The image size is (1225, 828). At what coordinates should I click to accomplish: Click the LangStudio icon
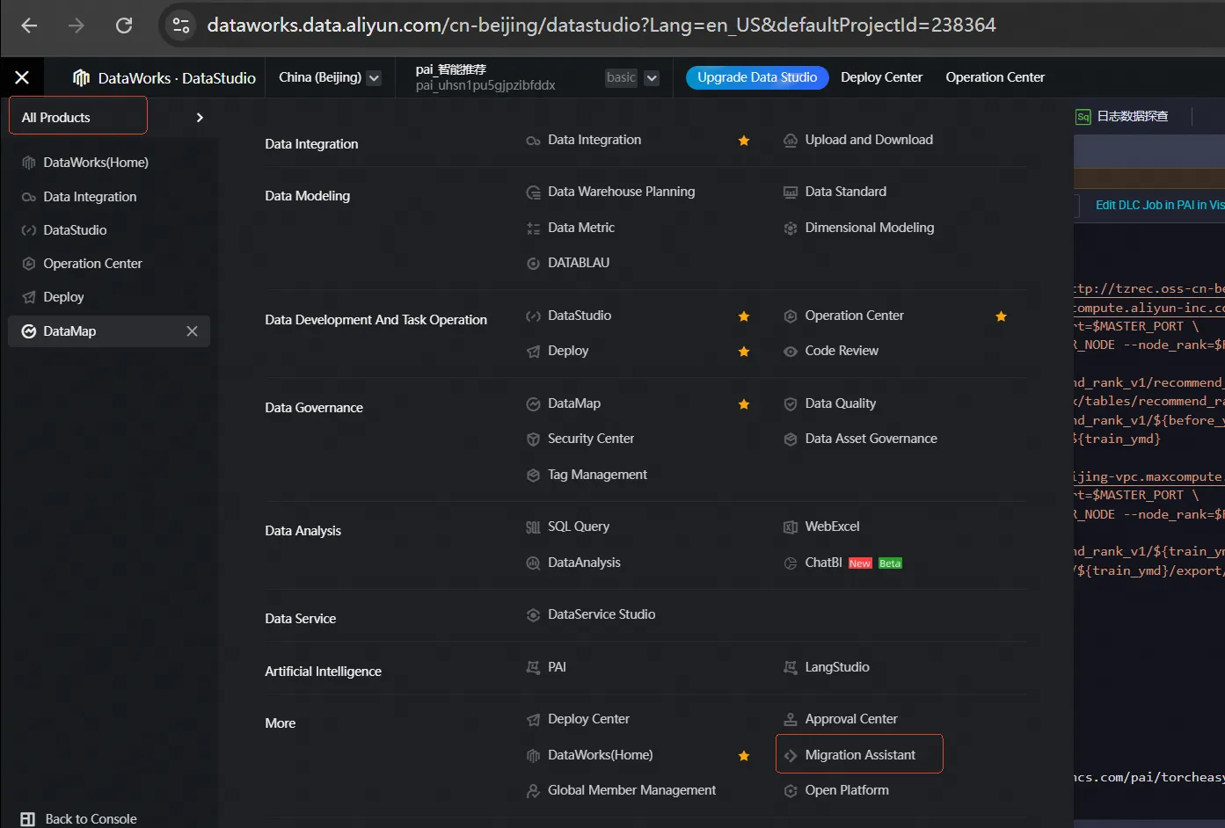(x=791, y=668)
